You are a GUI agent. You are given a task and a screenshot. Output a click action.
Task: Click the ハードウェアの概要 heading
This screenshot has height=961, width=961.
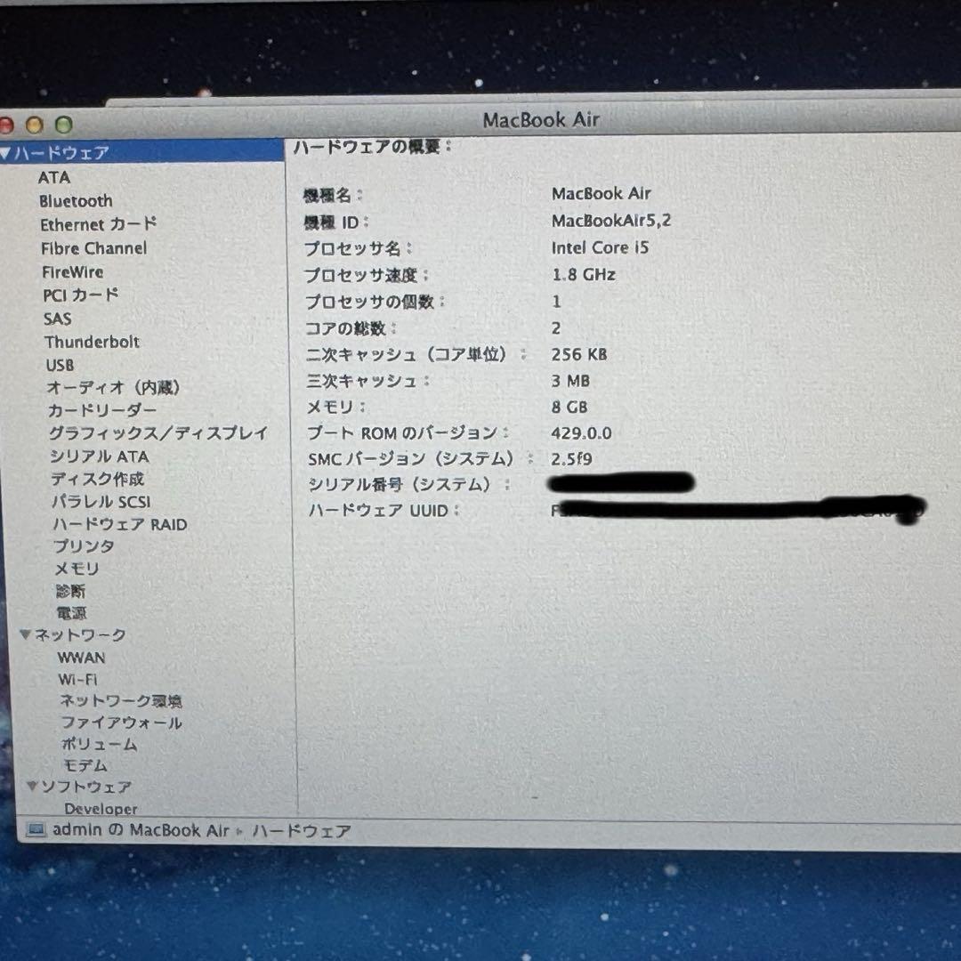tap(372, 147)
